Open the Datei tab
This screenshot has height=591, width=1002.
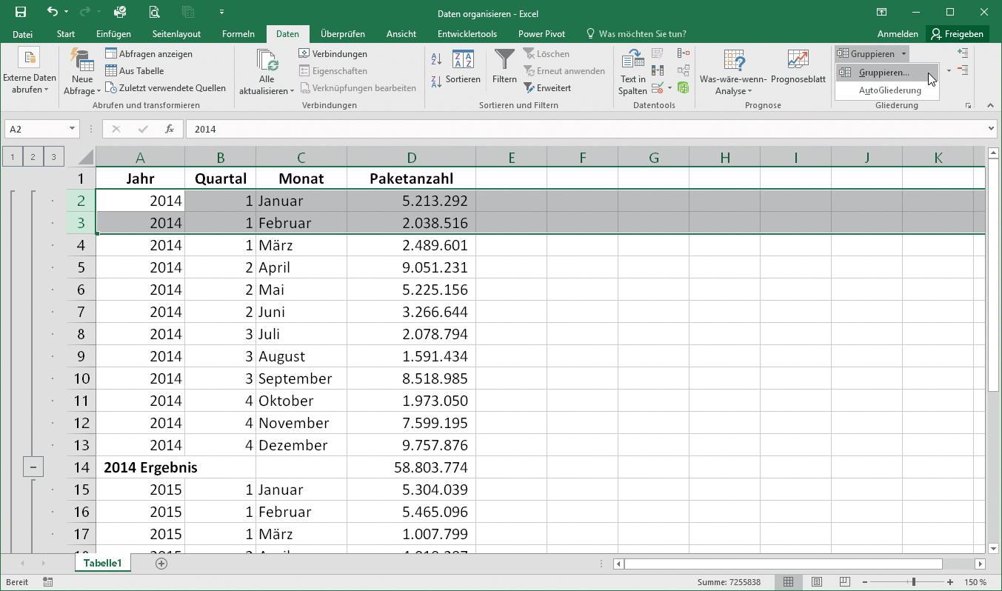click(x=22, y=34)
